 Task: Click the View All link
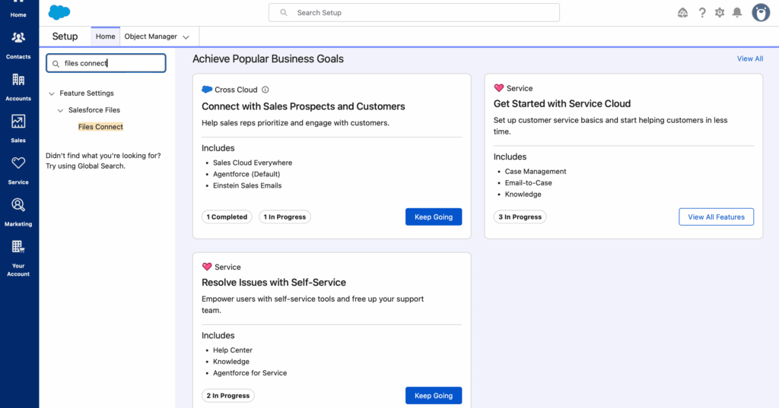pos(749,59)
